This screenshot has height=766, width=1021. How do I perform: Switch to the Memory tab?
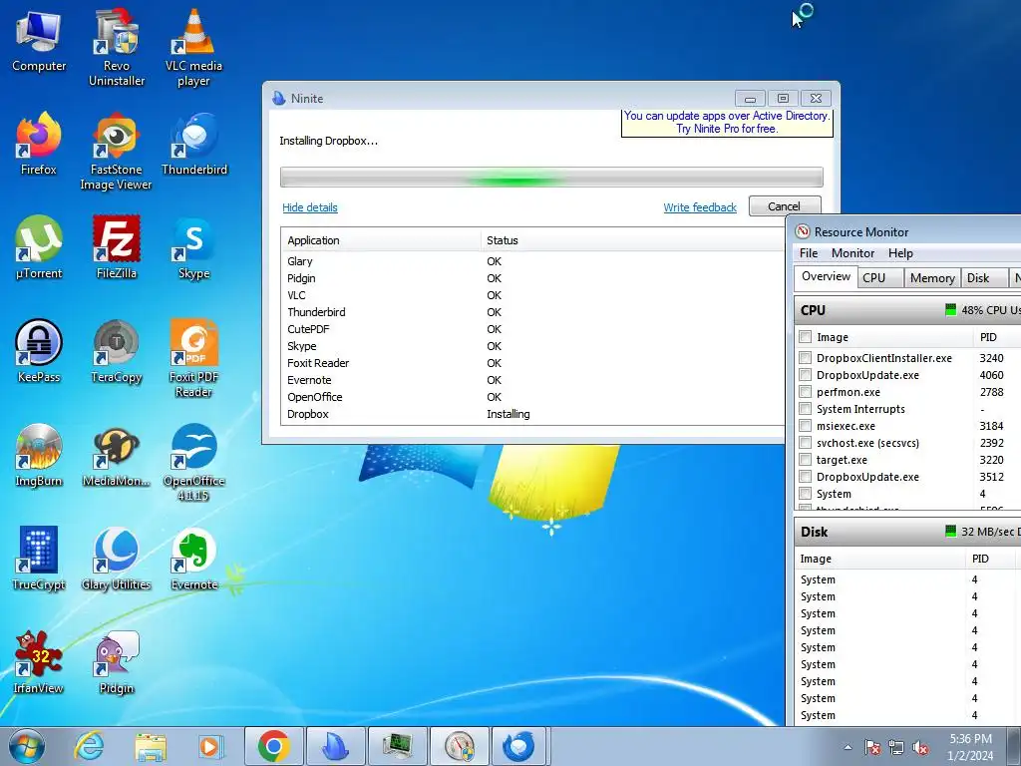(x=932, y=278)
